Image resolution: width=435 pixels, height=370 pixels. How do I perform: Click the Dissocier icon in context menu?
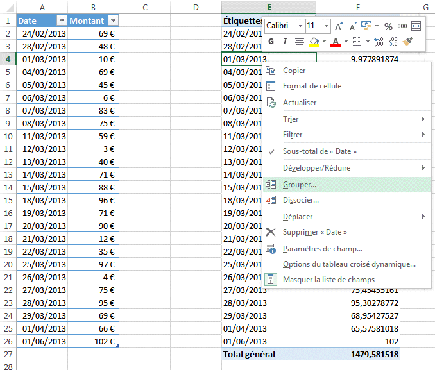pyautogui.click(x=271, y=200)
